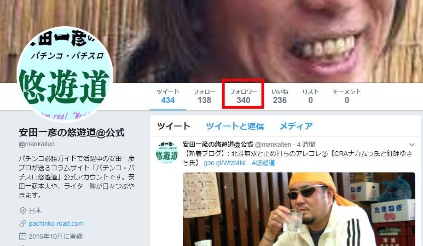Click the calendar icon beside 2016年10月に登録
The image size is (423, 246).
pyautogui.click(x=23, y=236)
